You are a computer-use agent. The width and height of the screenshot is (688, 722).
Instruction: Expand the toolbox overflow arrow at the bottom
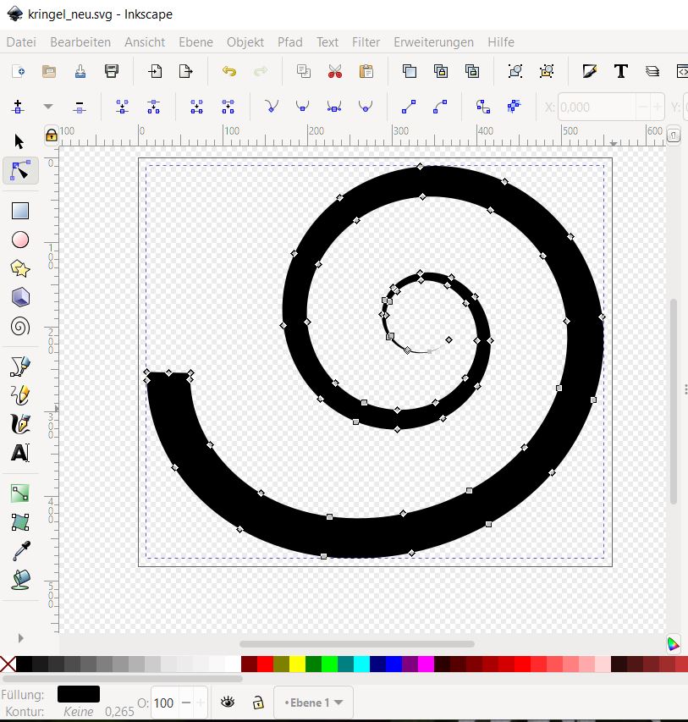click(20, 637)
